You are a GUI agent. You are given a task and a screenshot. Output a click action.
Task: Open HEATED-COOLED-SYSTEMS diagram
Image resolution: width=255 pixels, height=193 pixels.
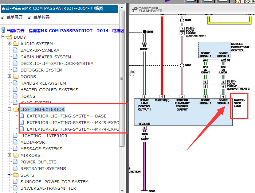(x=49, y=90)
